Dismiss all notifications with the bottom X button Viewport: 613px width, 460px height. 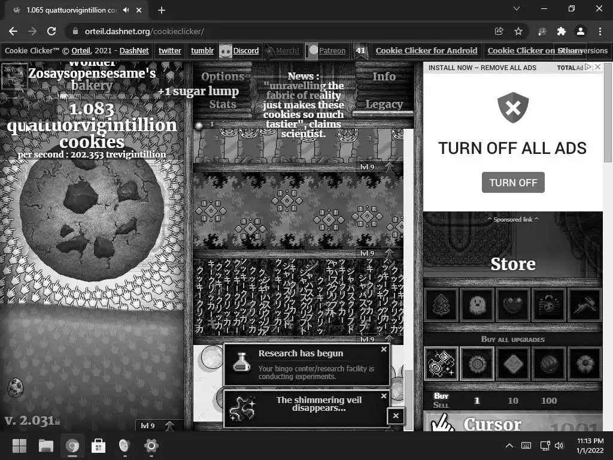(396, 416)
